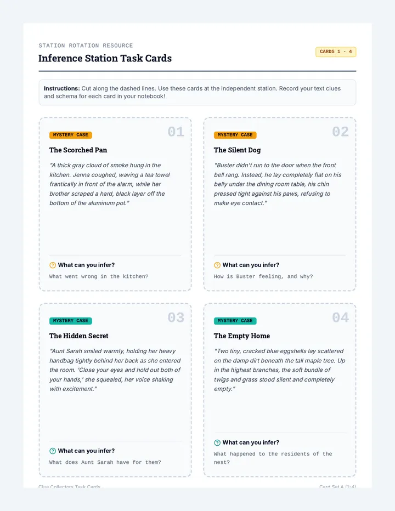Viewport: 395px width, 511px height.
Task: Click the question icon on Scorched Pan card
Action: click(x=53, y=265)
